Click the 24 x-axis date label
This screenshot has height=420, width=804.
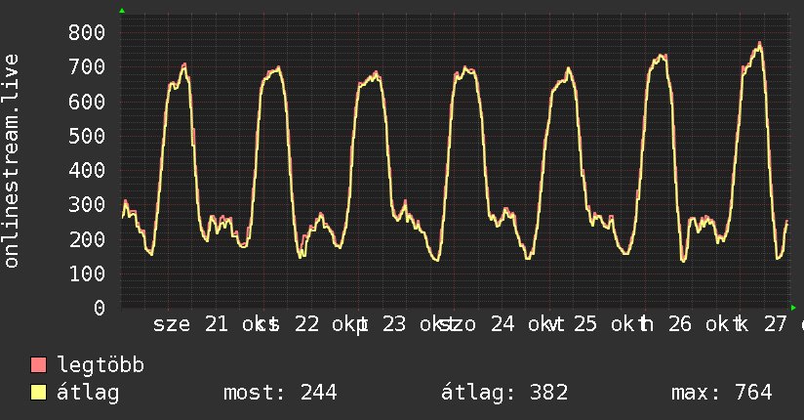click(502, 324)
